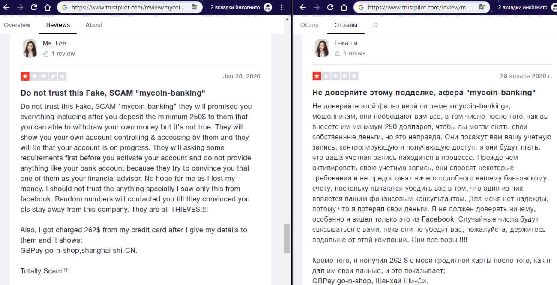This screenshot has height=285, width=557.
Task: Click text 'Totally Scam!!!!'
Action: (45, 271)
